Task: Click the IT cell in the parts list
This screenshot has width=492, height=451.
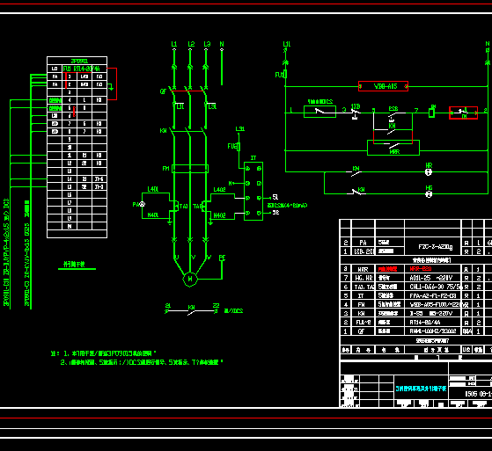Action: [363, 295]
